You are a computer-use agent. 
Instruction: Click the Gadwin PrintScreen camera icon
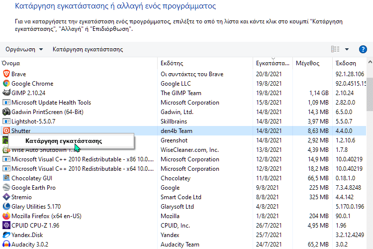(6, 112)
